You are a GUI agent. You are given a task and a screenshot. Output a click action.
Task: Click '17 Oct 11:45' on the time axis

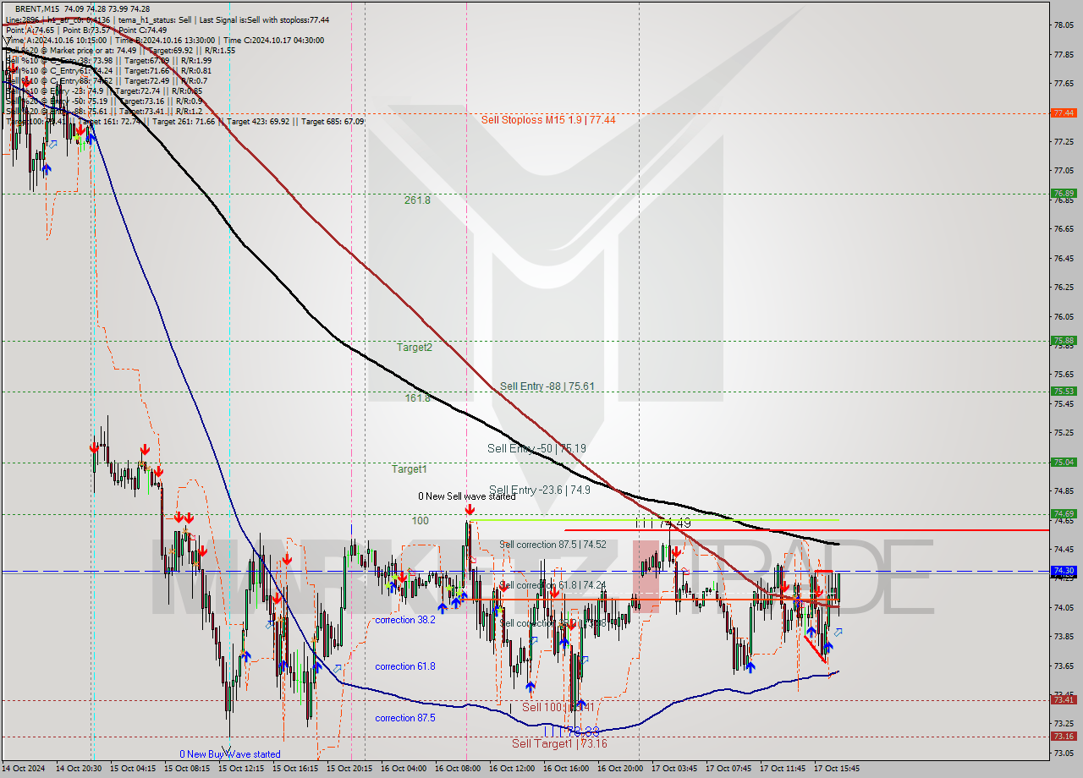(783, 769)
